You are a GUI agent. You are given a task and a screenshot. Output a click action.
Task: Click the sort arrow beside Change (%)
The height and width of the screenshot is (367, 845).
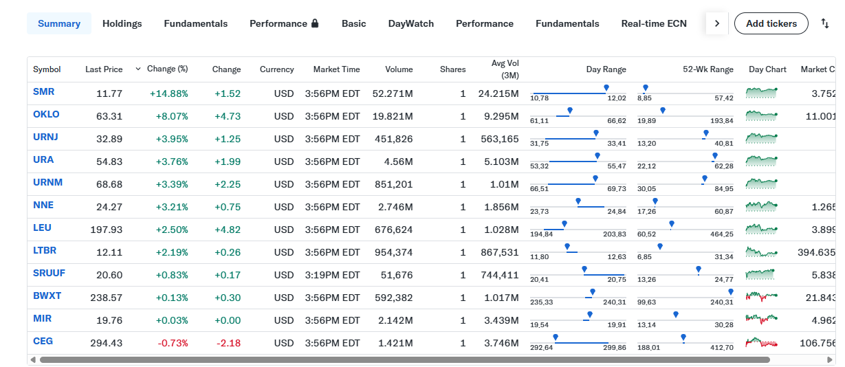coord(138,69)
